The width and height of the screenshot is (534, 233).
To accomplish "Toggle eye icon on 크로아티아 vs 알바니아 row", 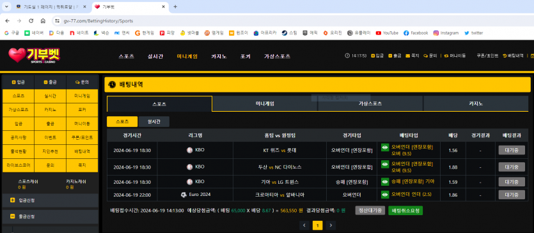I will tap(385, 195).
